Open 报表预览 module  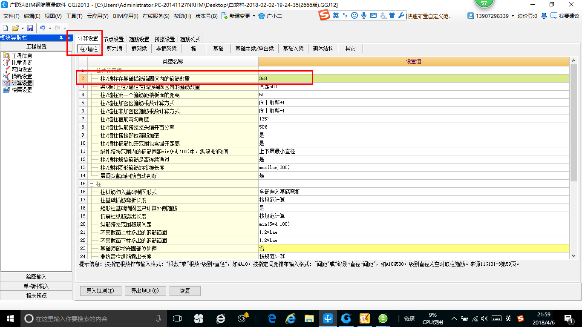(x=36, y=295)
